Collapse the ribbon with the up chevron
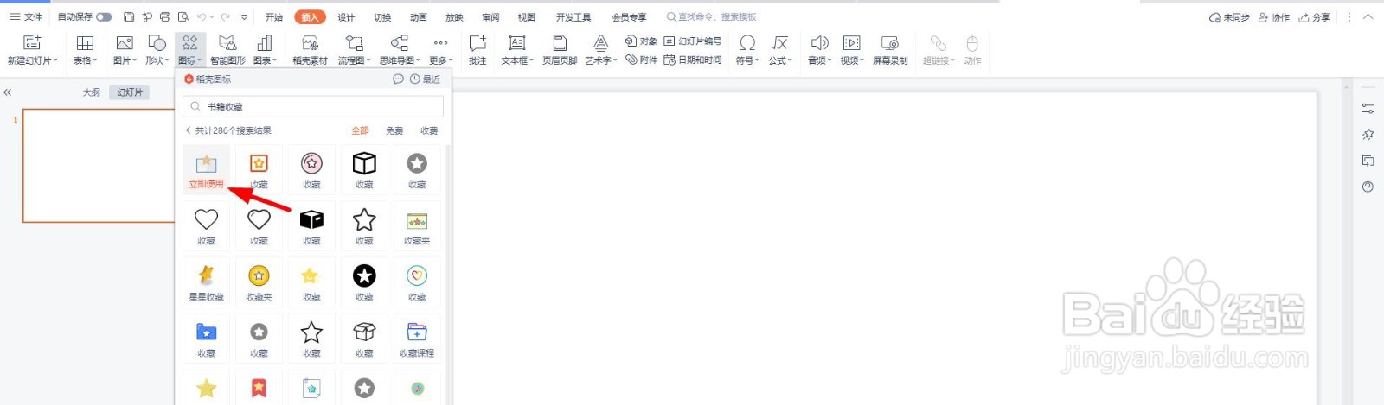This screenshot has width=1384, height=405. pyautogui.click(x=1368, y=17)
